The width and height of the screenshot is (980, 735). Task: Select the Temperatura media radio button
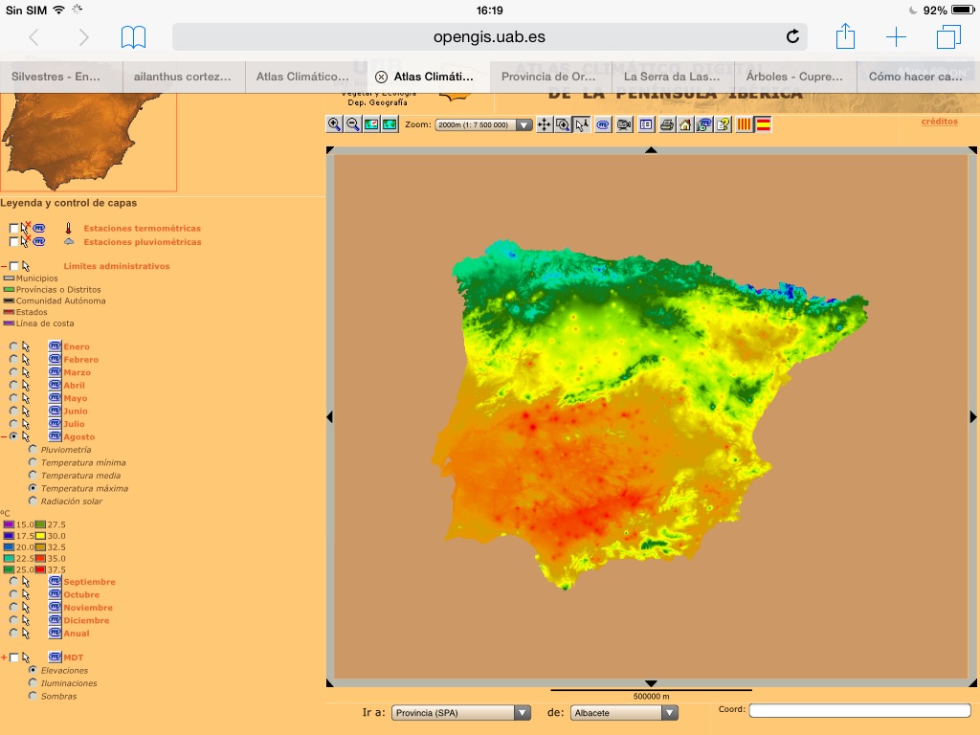[33, 476]
